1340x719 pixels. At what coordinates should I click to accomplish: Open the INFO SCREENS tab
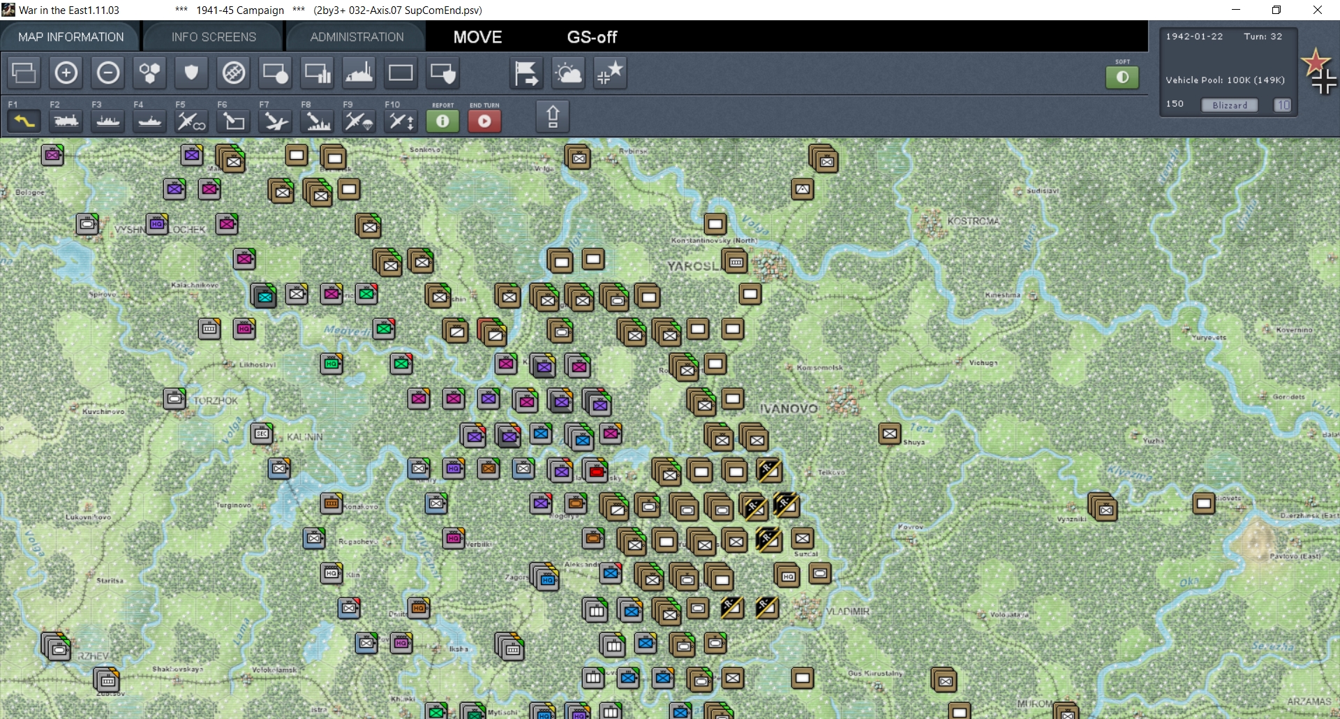214,37
